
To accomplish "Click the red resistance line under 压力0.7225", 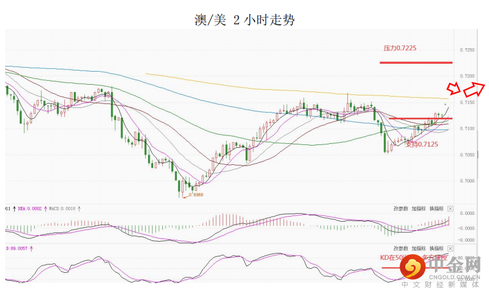I will (416, 63).
